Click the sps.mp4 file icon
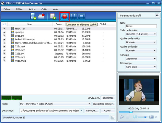 click(13, 32)
